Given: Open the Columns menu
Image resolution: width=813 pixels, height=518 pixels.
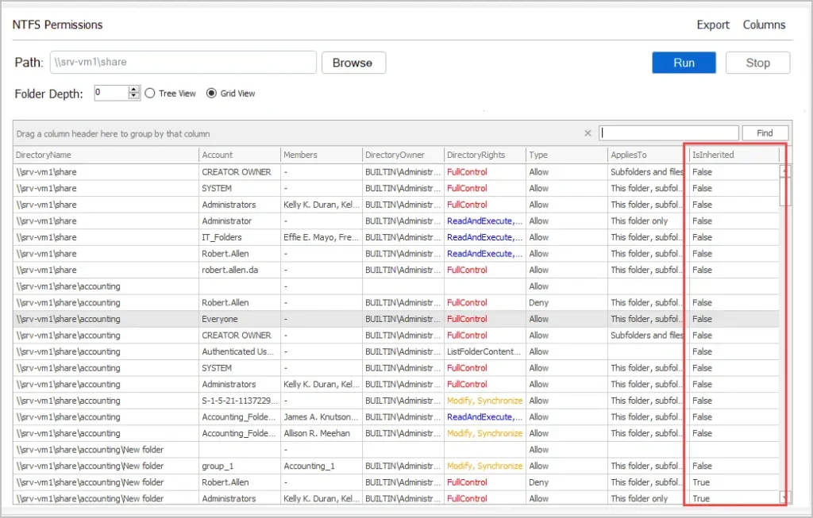Looking at the screenshot, I should pos(764,25).
